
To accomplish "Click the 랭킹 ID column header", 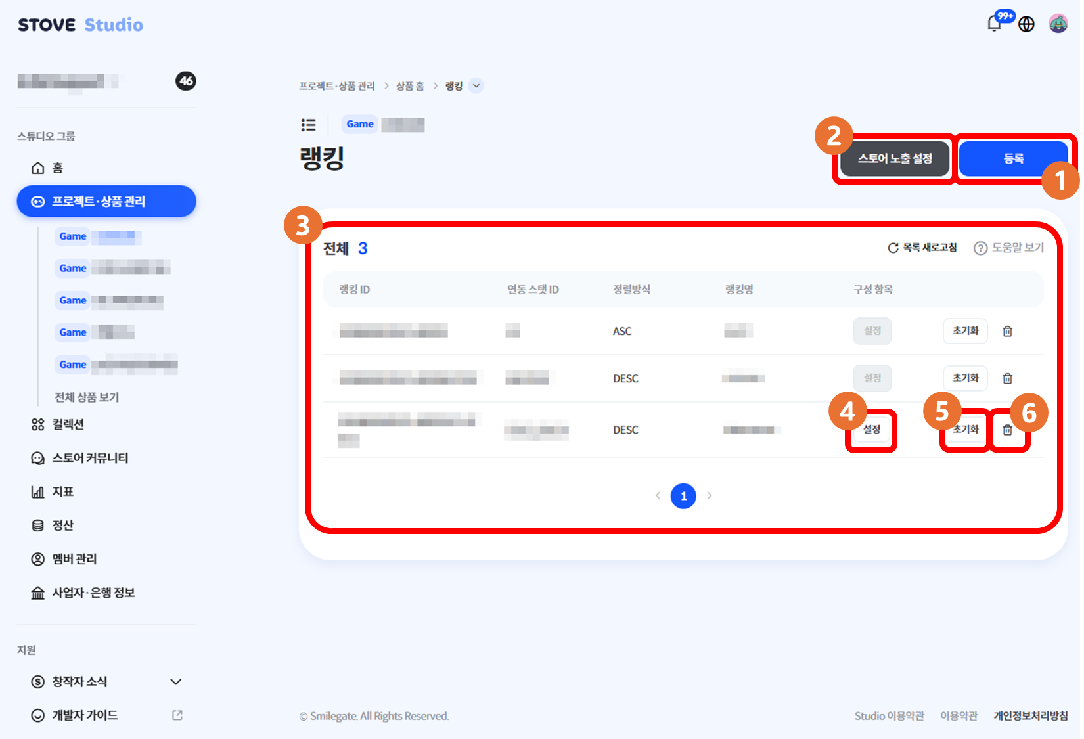I will (x=355, y=290).
